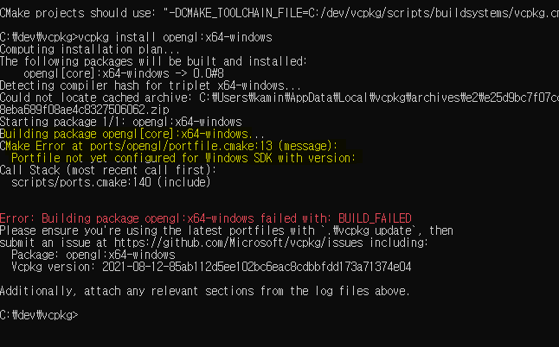559x347 pixels.
Task: Click the zip filename '8eba689f08ae4c8327506062.zip'
Action: (x=85, y=110)
